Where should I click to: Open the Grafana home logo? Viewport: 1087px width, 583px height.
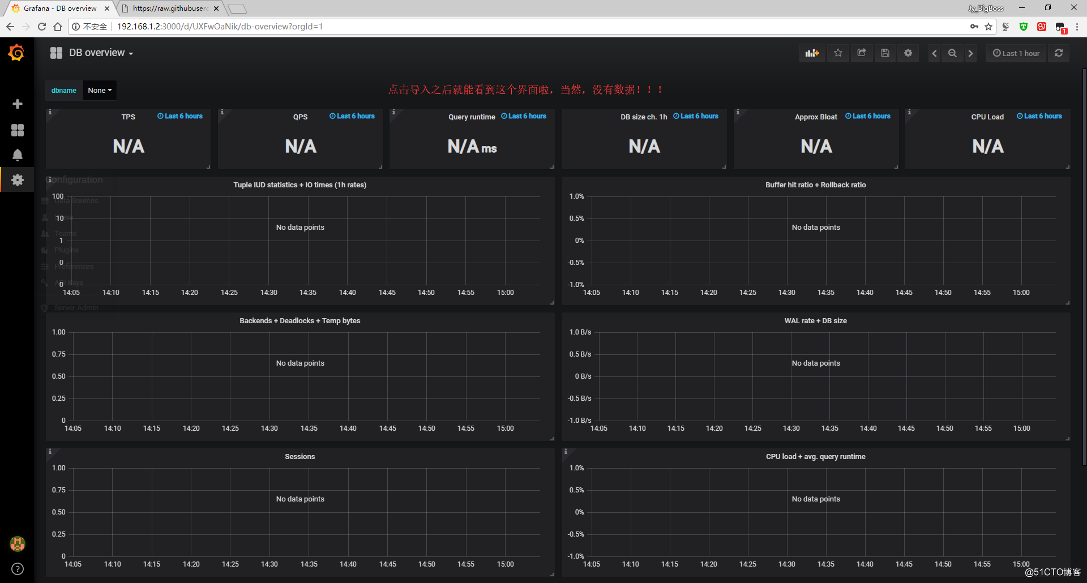pos(16,53)
